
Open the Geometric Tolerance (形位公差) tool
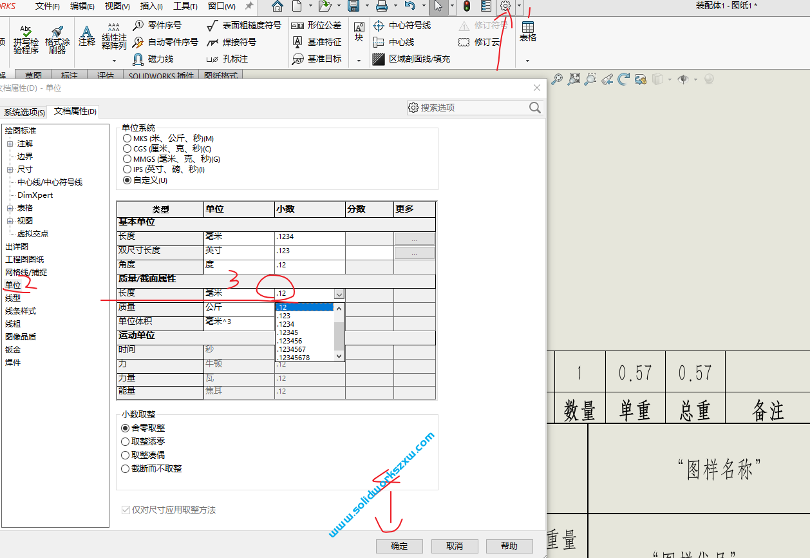coord(297,26)
